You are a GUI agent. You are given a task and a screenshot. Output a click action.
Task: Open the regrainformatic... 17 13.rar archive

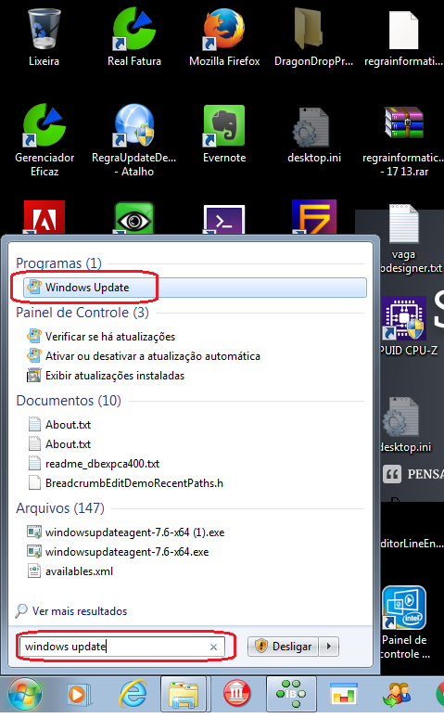pyautogui.click(x=403, y=140)
